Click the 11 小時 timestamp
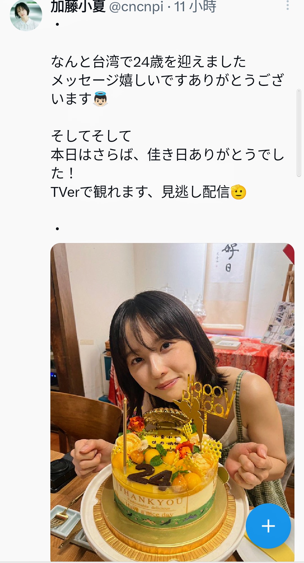The height and width of the screenshot is (563, 304). point(195,6)
